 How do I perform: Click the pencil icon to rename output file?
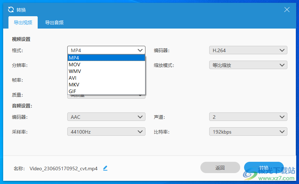(x=105, y=168)
